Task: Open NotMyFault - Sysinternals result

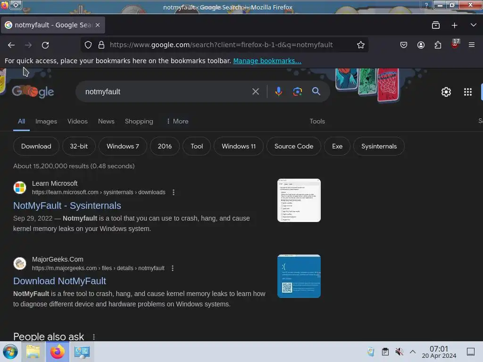Action: point(67,206)
